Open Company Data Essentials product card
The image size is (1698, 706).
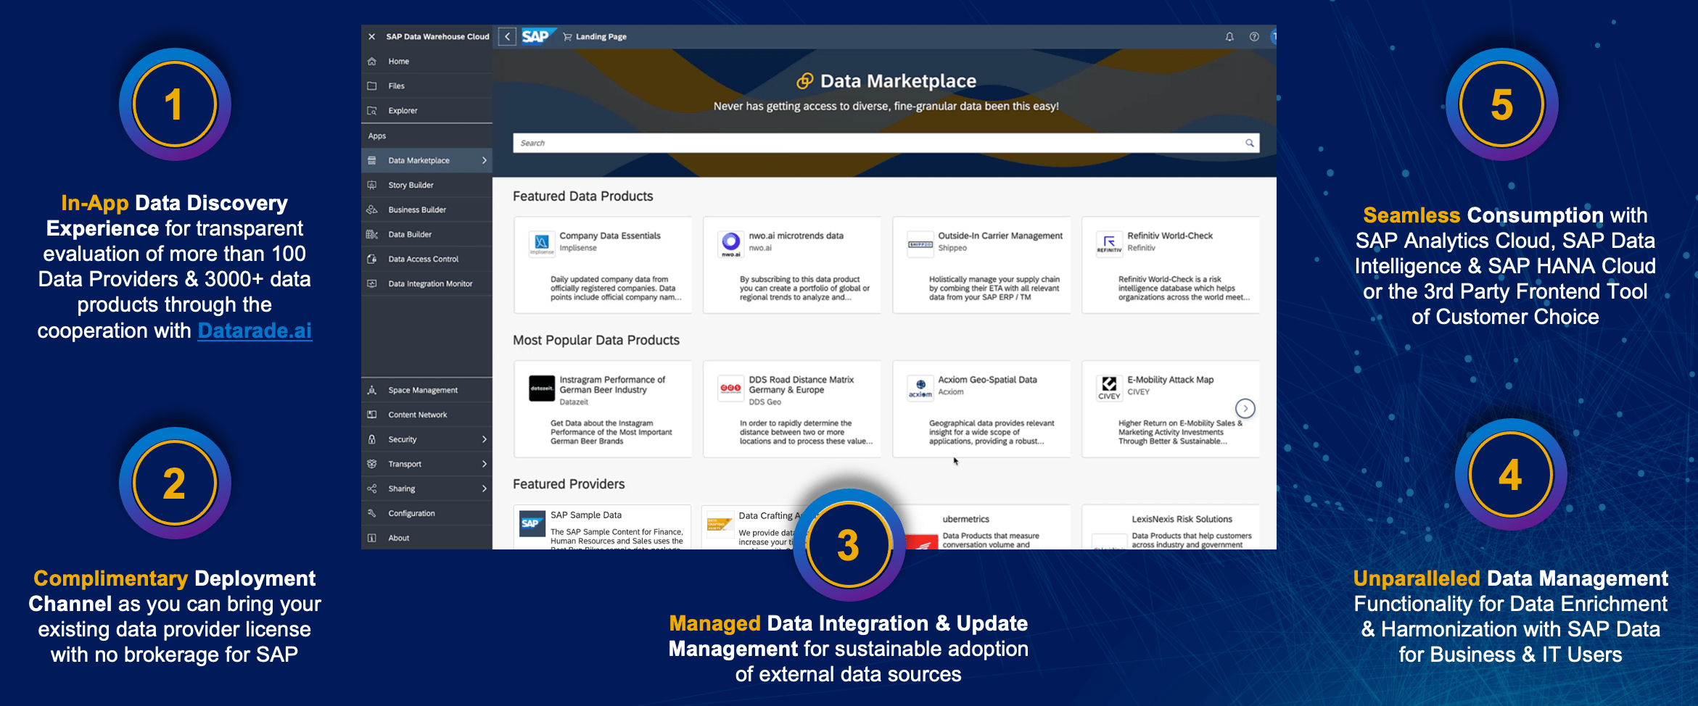[x=603, y=265]
